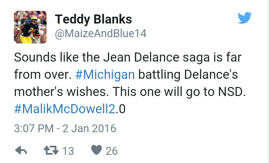Click the 2 Jan 2016 date
Viewport: 269px width, 163px height.
89,128
